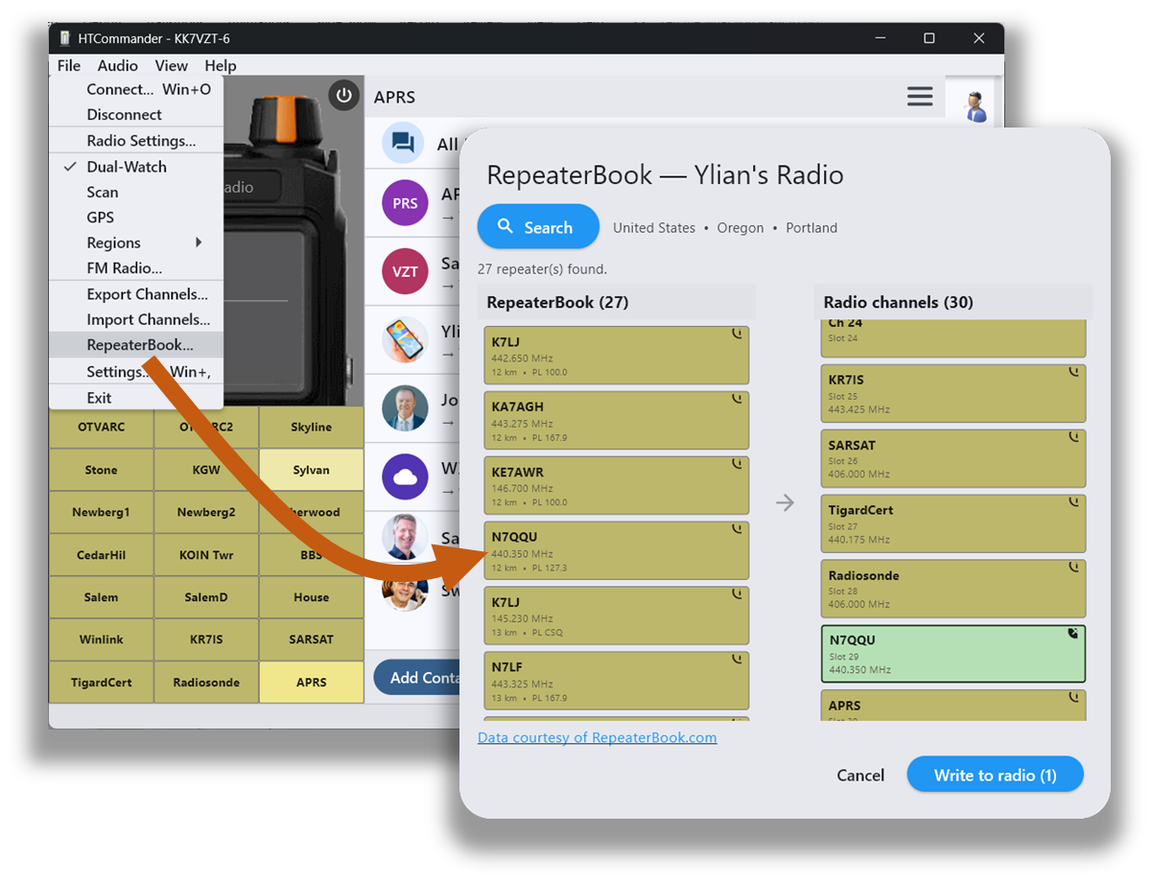The width and height of the screenshot is (1152, 881).
Task: Select the KOIN Twr channel button
Action: point(206,555)
